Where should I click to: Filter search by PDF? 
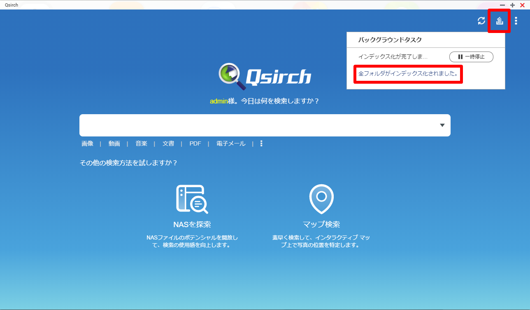[195, 143]
